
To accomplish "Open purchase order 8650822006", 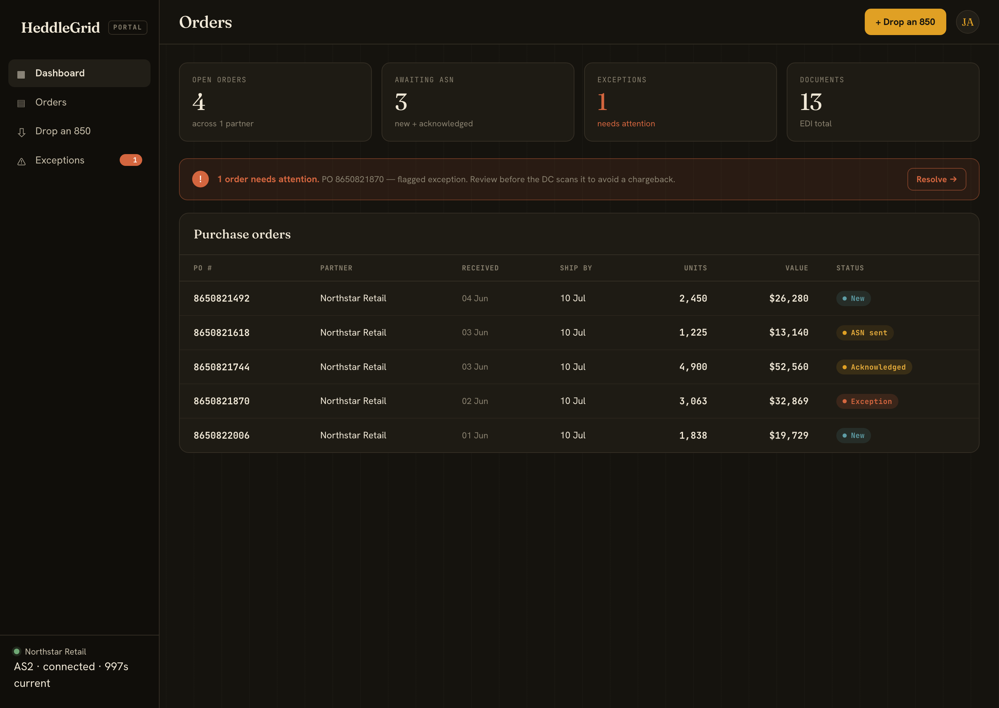I will (222, 436).
